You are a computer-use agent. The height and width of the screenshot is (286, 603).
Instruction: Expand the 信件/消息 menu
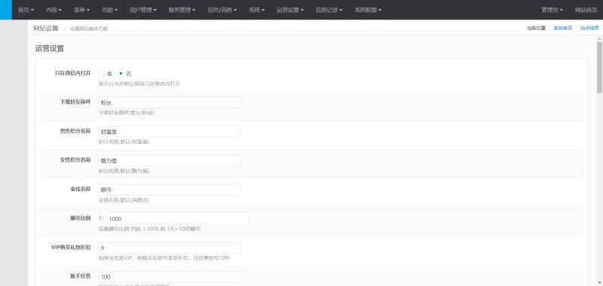(222, 10)
